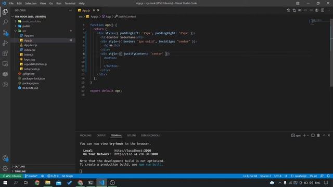Screen dimensions: 333x187
Task: Open the Source Control view
Action: tap(5, 33)
